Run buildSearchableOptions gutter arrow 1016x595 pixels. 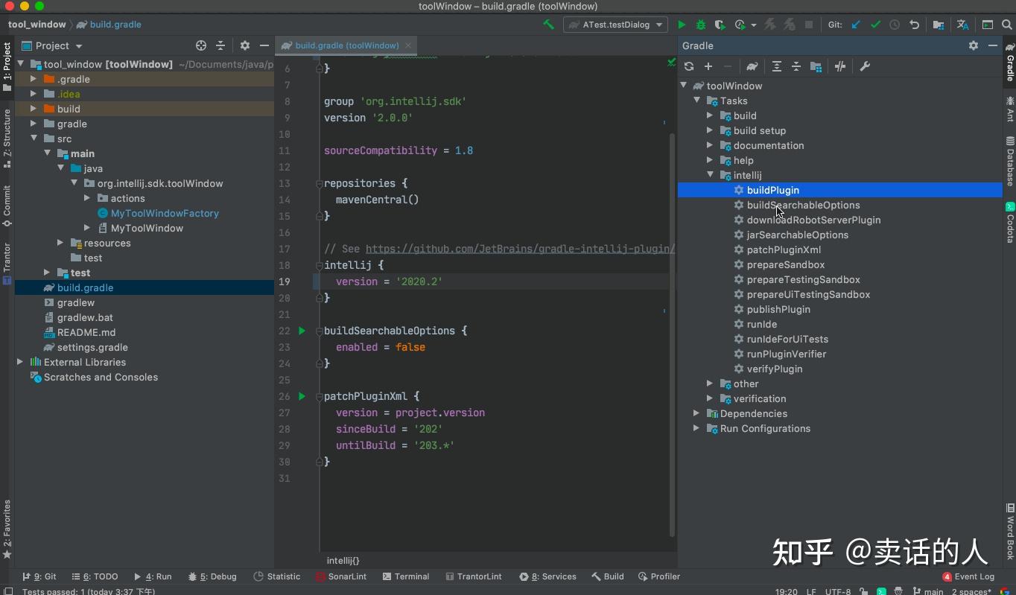coord(302,331)
